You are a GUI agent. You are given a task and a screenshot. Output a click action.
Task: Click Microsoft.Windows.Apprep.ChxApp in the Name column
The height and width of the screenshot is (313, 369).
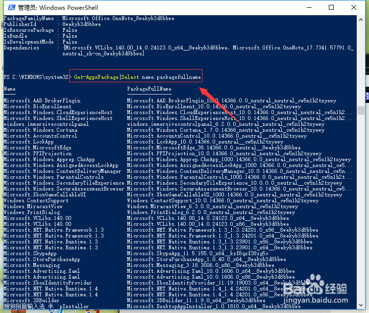(49, 160)
